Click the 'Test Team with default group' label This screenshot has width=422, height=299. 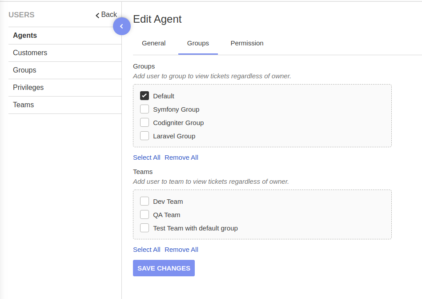click(x=195, y=228)
